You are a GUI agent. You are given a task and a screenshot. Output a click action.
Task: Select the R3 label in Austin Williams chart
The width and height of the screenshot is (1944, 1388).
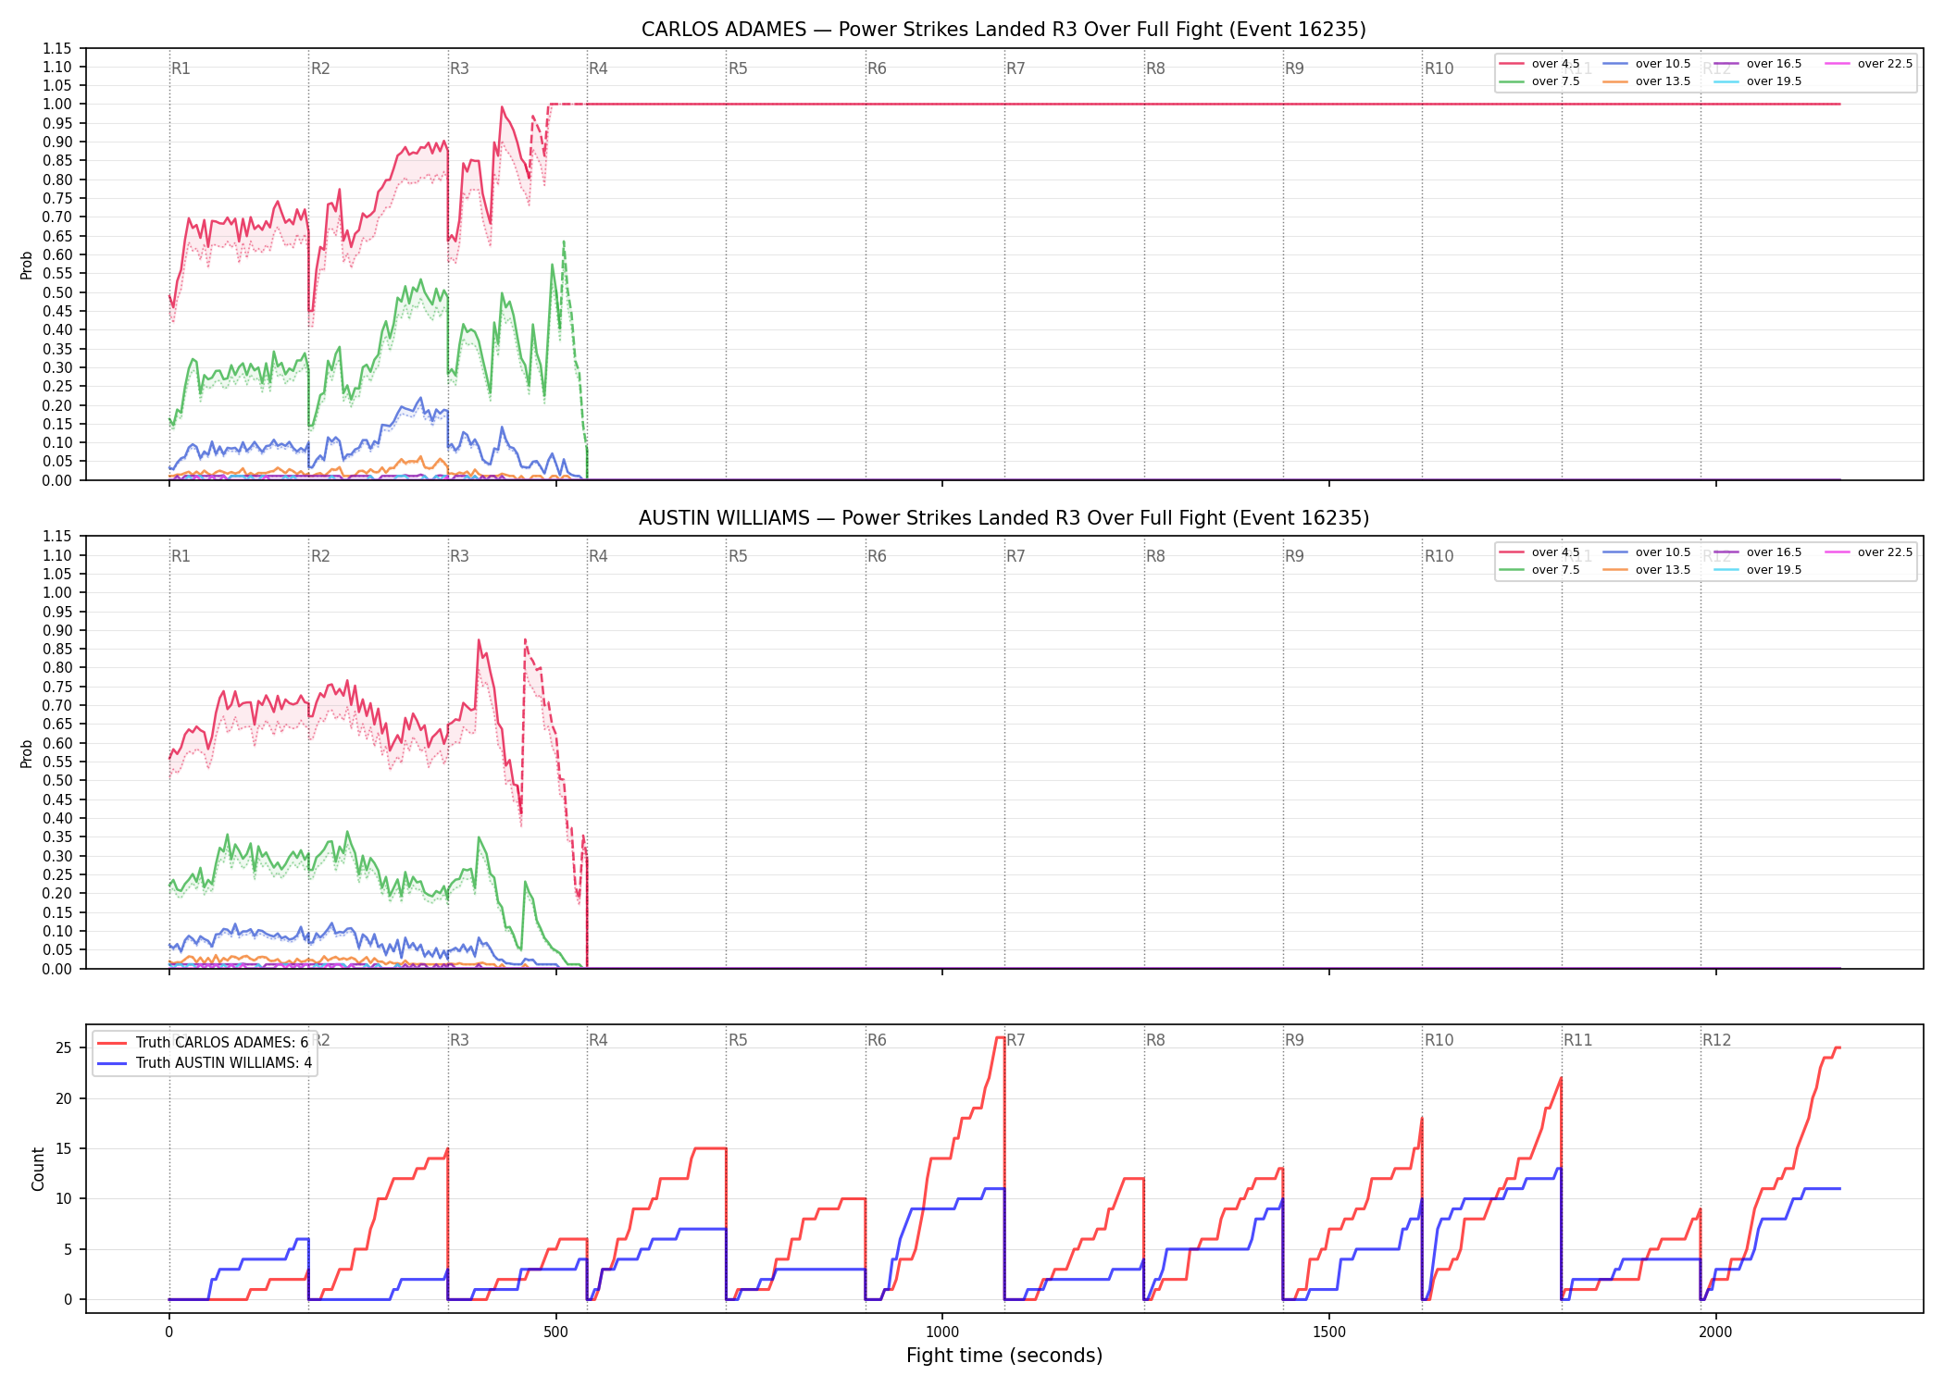(459, 556)
